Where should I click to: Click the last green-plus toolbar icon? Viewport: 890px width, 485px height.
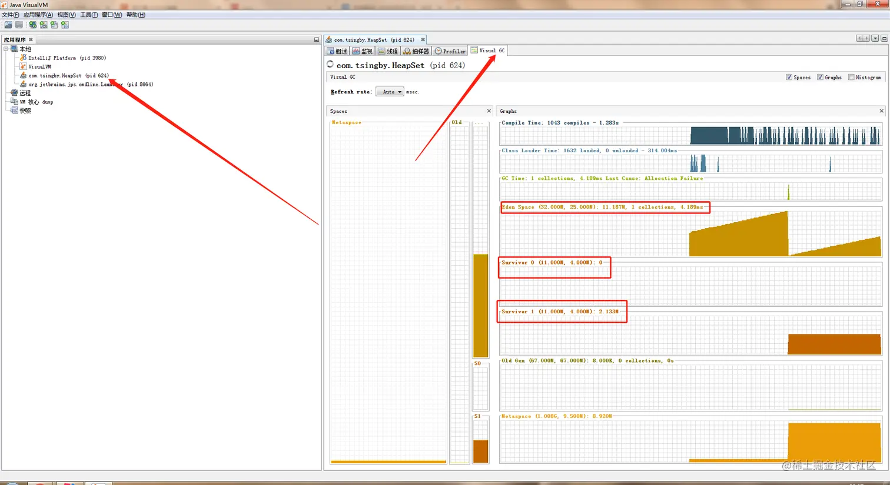(x=65, y=25)
